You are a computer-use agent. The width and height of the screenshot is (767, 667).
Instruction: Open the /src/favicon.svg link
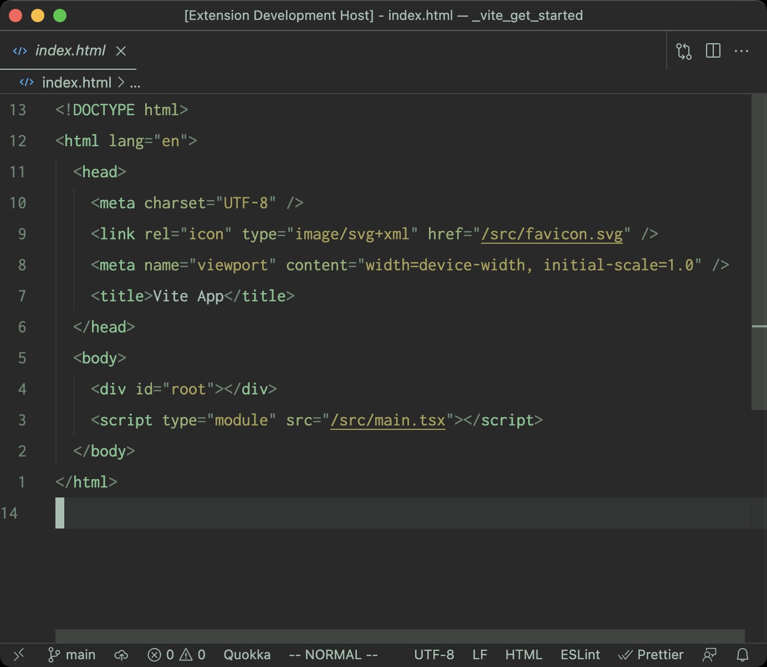coord(552,234)
